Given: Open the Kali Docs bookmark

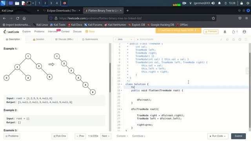Looking at the screenshot, I should 75,25.
